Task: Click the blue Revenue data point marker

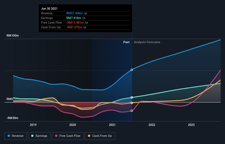Action: click(132, 70)
